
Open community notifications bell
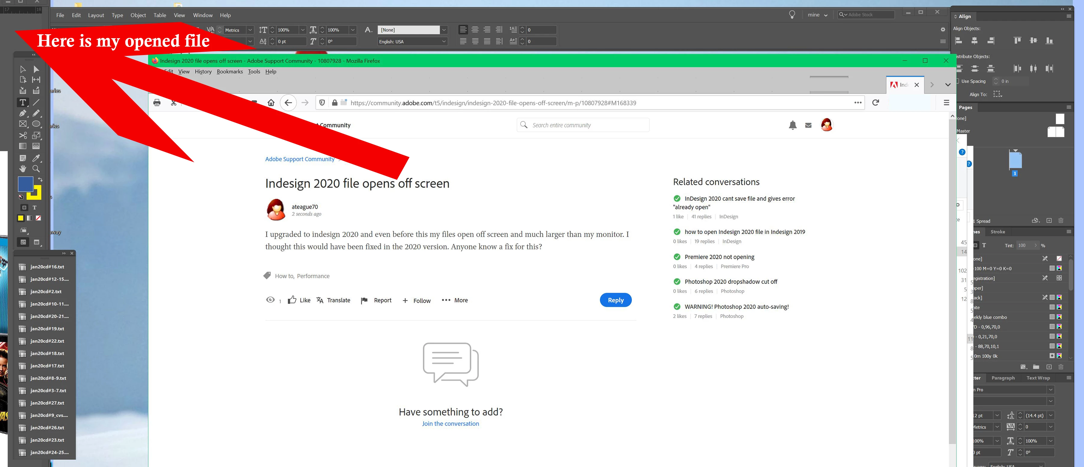pyautogui.click(x=793, y=125)
